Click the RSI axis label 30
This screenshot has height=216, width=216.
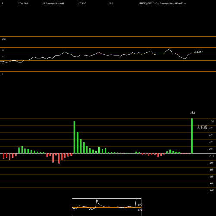click(x=3, y=64)
